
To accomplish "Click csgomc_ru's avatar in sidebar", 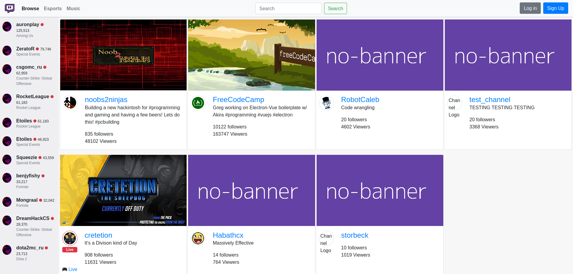I will tap(7, 69).
